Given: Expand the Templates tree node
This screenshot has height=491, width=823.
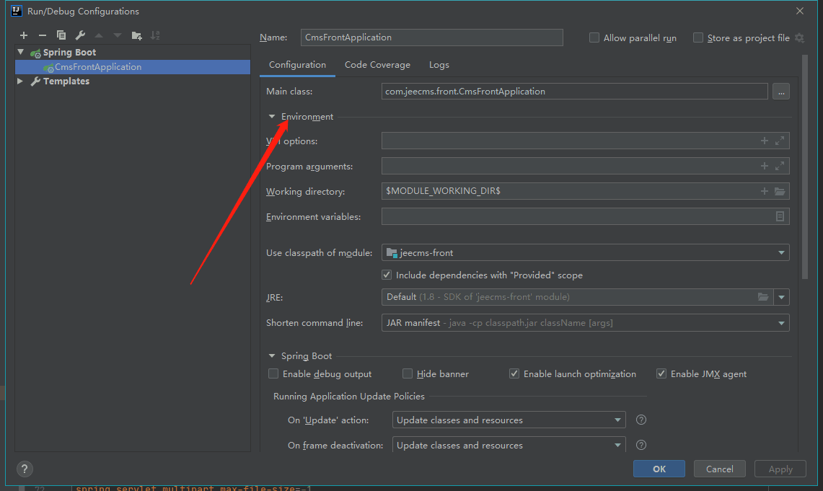Looking at the screenshot, I should (20, 81).
